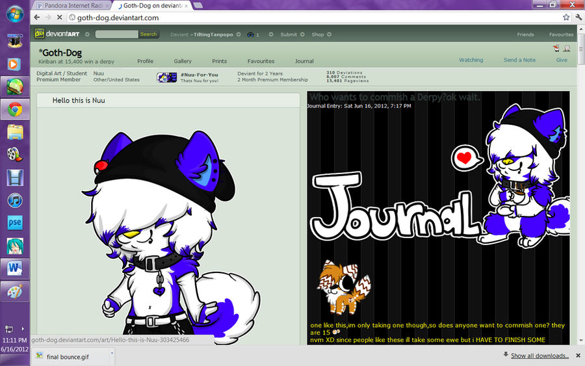Open the Miku character taskbar icon

pos(15,246)
